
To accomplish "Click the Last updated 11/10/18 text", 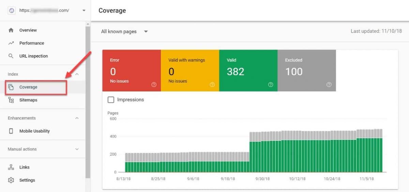I will pyautogui.click(x=376, y=31).
